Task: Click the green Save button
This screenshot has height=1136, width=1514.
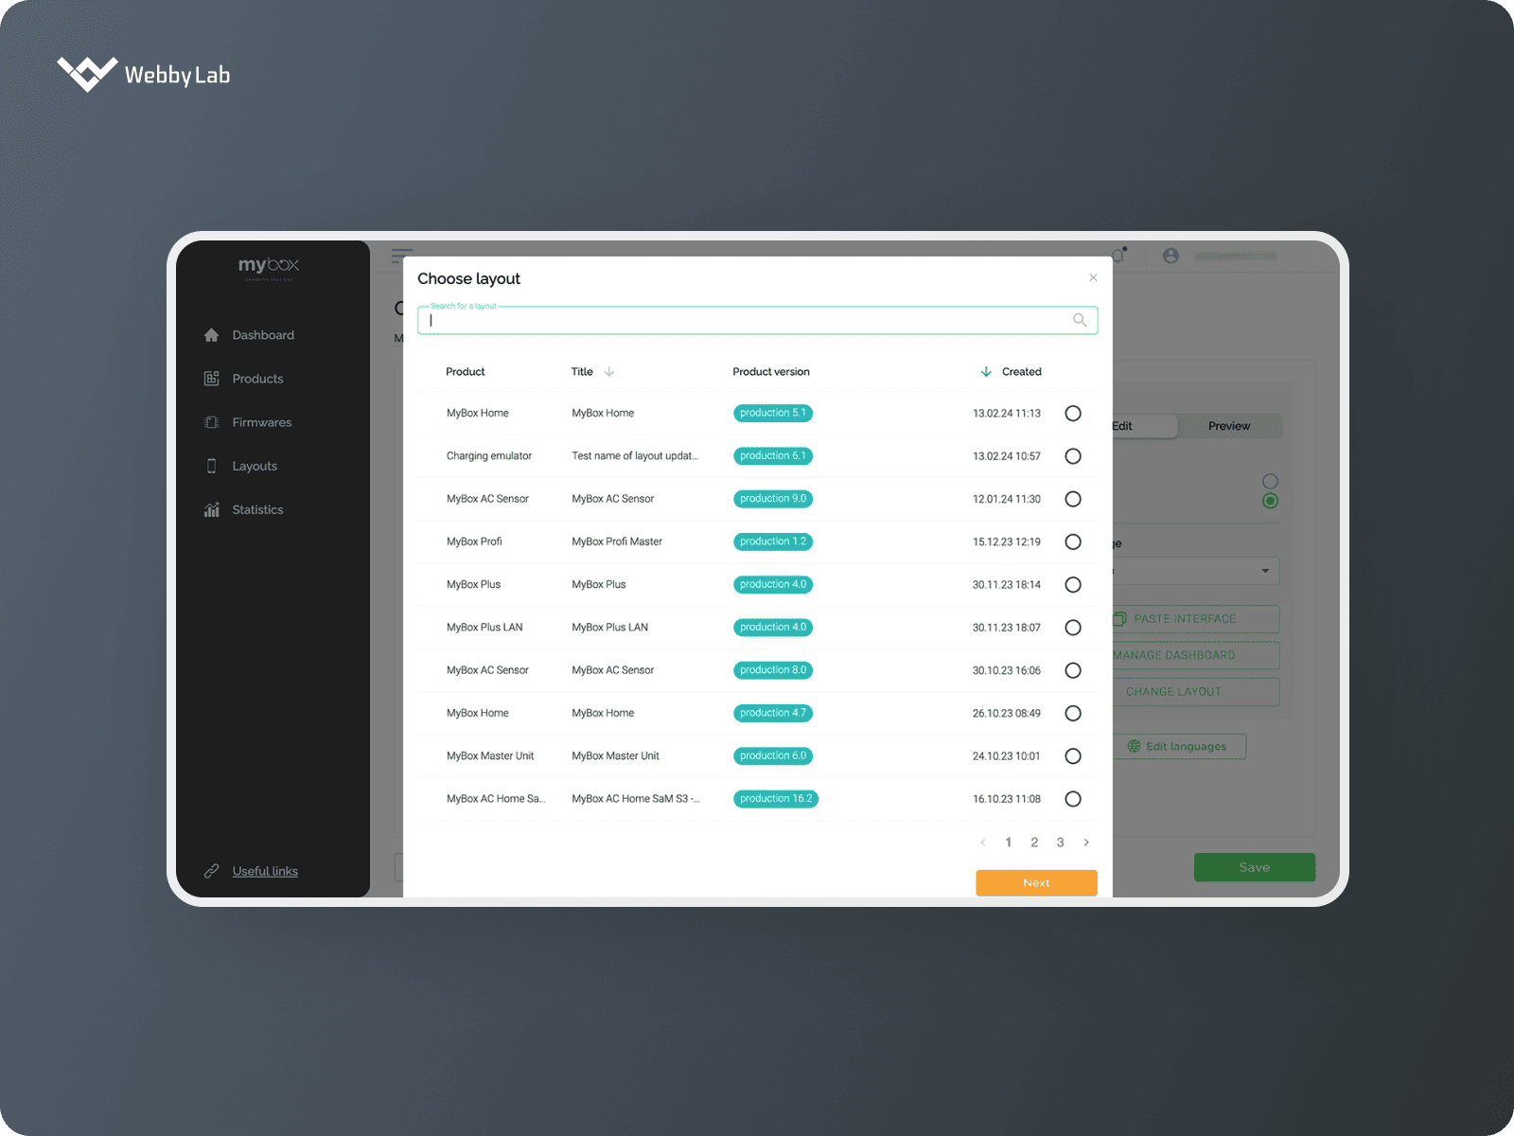Action: point(1255,867)
